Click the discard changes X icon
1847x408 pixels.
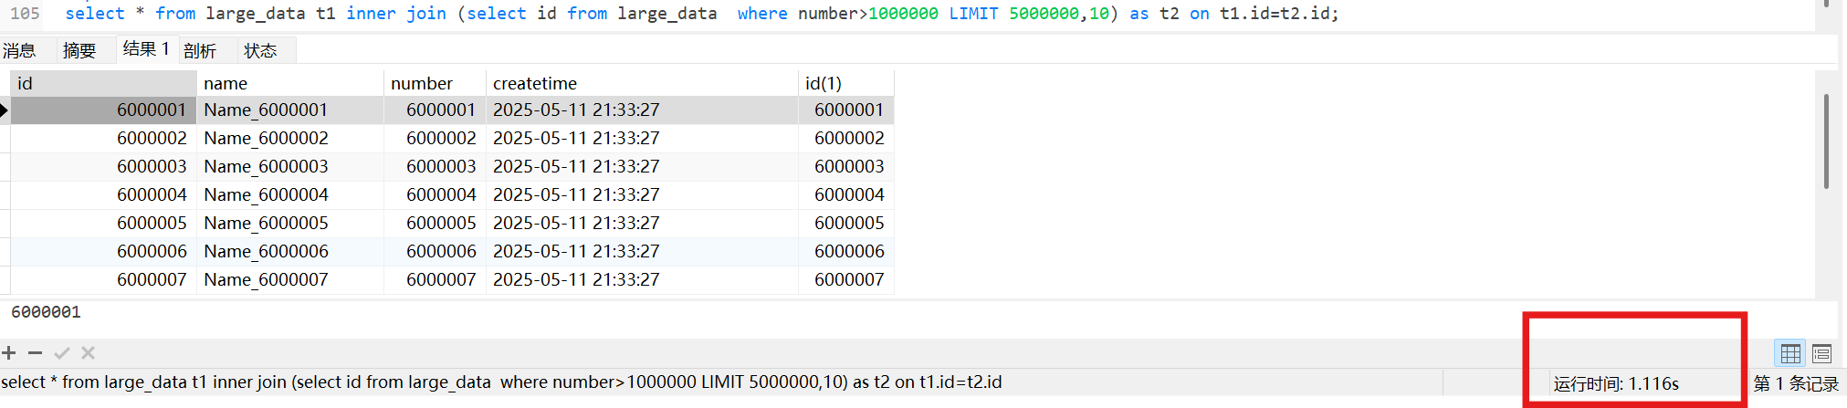[x=88, y=353]
